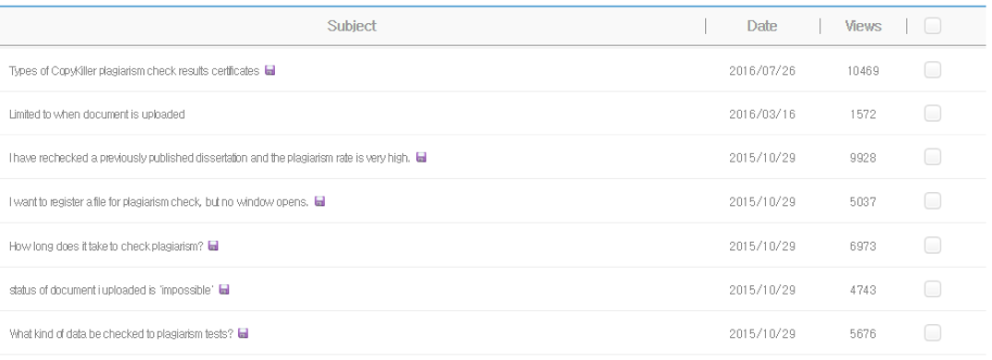The width and height of the screenshot is (992, 360).
Task: Mark checkbox for 'What kind of data' row
Action: click(x=932, y=333)
